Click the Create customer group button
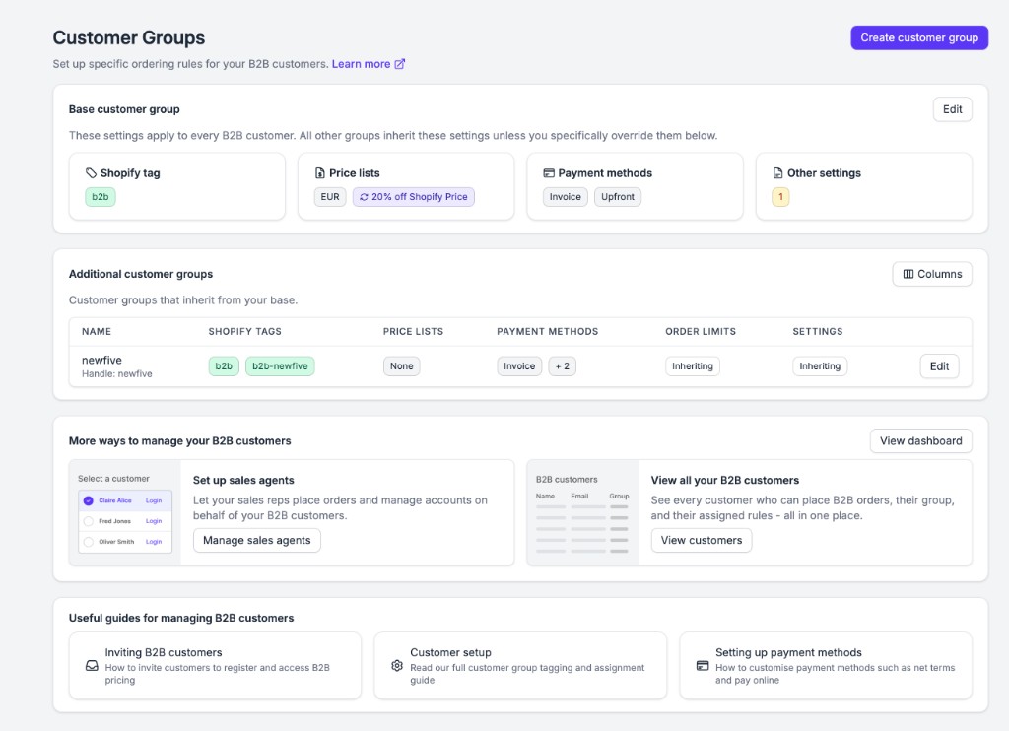 [x=919, y=38]
